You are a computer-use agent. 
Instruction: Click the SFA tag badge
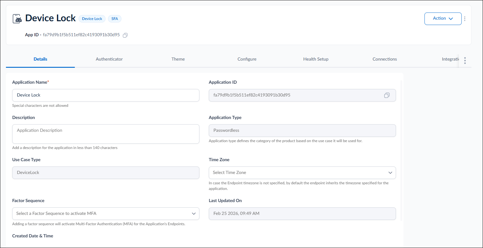tap(115, 19)
